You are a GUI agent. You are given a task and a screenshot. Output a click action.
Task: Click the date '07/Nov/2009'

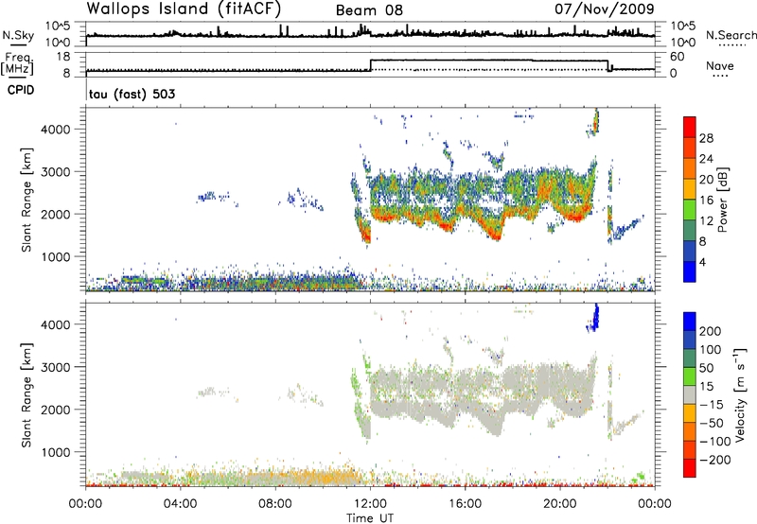pyautogui.click(x=604, y=9)
